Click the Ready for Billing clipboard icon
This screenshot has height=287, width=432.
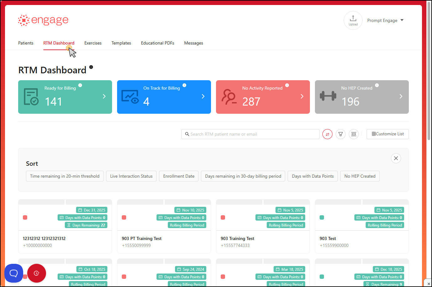pyautogui.click(x=31, y=97)
